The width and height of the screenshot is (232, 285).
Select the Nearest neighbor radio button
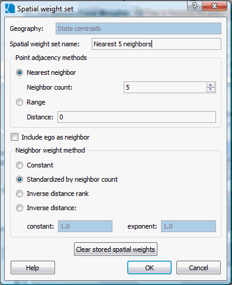tap(20, 72)
